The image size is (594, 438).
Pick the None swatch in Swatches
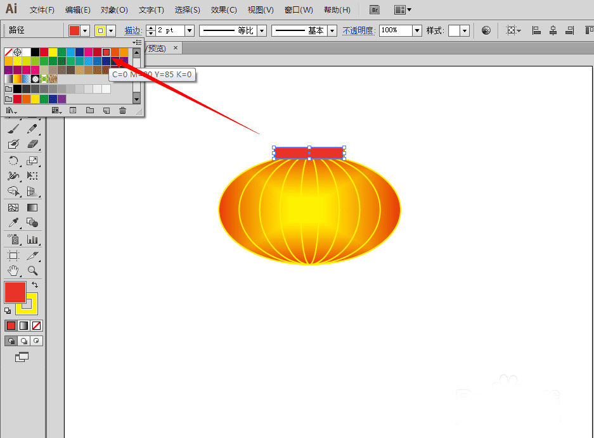(8, 52)
